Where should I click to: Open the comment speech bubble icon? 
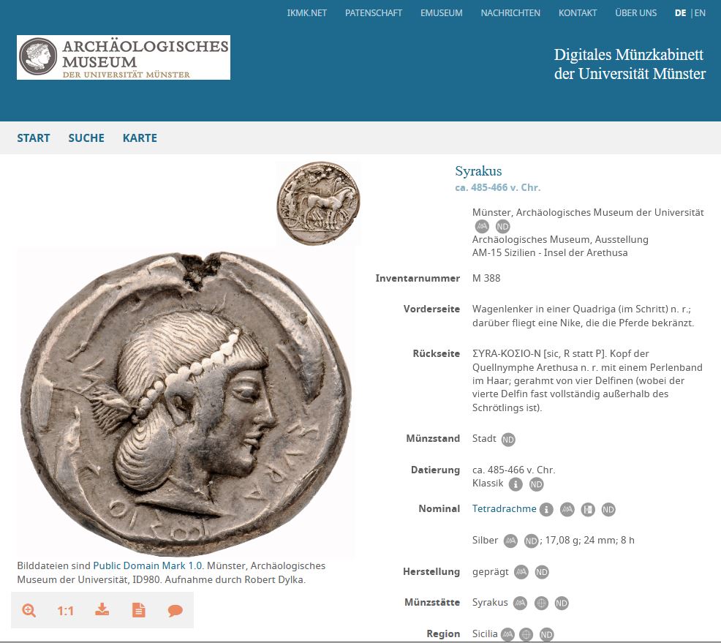[x=175, y=610]
